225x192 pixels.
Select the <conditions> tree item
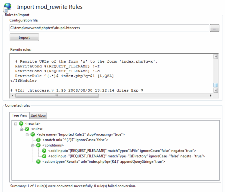point(53,145)
